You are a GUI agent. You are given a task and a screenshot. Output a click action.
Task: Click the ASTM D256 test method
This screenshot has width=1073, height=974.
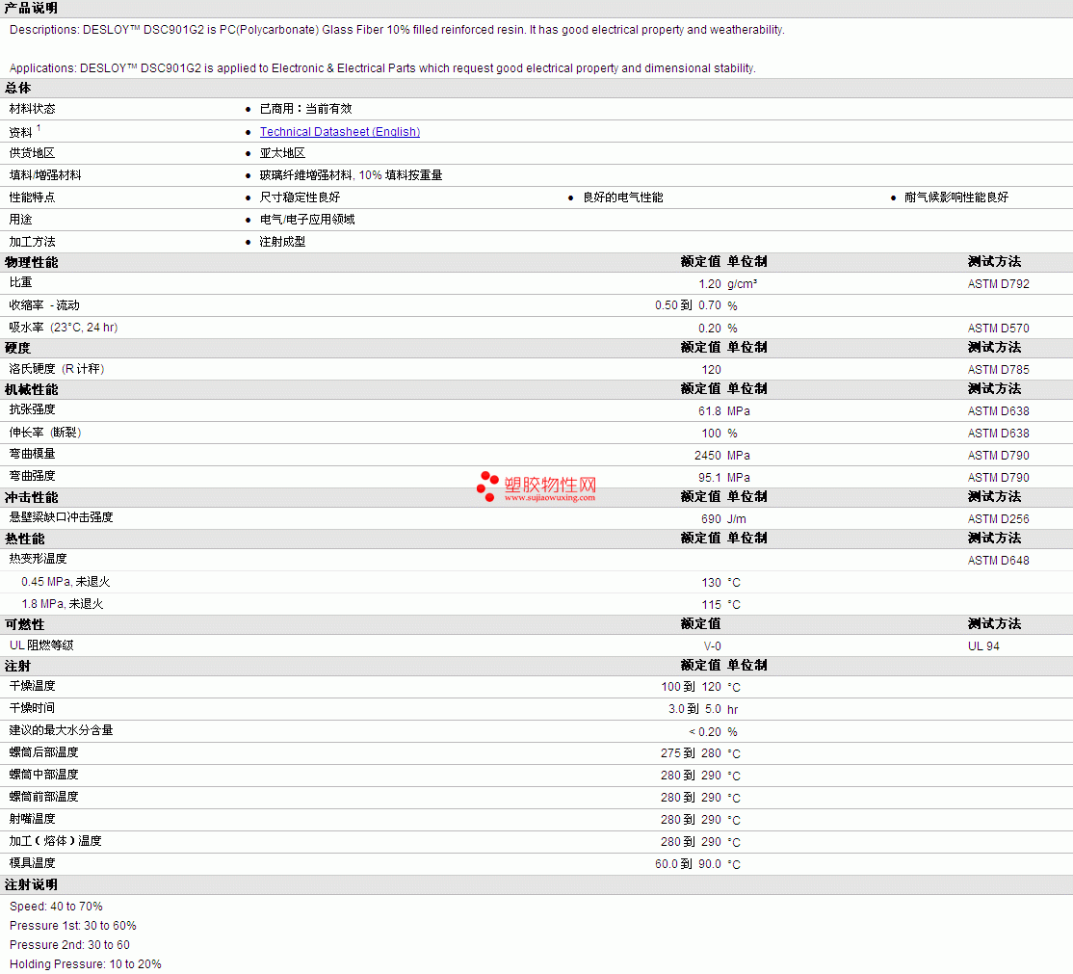pyautogui.click(x=999, y=519)
